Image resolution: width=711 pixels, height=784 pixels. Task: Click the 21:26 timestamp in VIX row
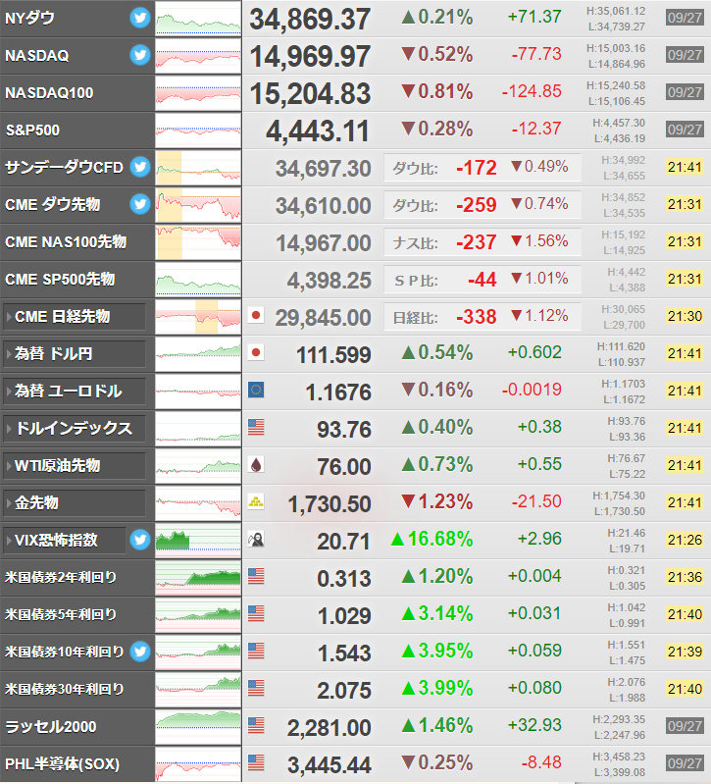click(x=686, y=540)
